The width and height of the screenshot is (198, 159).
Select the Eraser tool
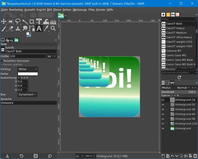11,29
